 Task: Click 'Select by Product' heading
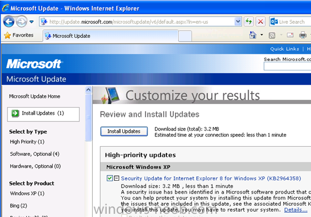click(x=31, y=183)
